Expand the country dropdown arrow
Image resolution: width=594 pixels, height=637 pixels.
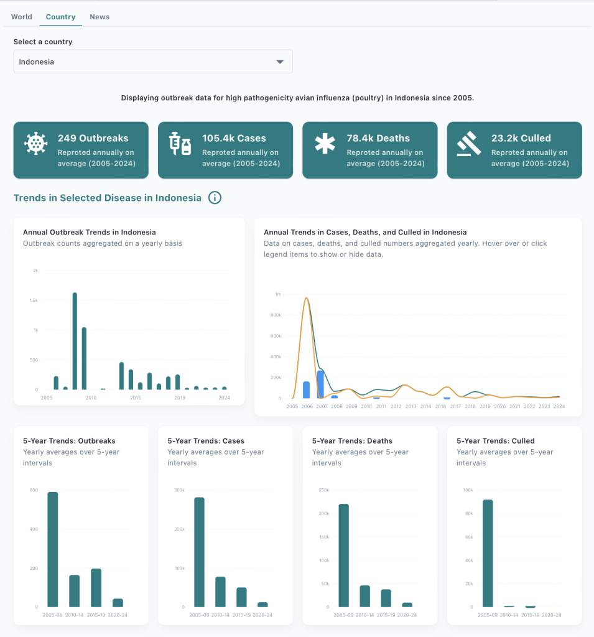(280, 62)
